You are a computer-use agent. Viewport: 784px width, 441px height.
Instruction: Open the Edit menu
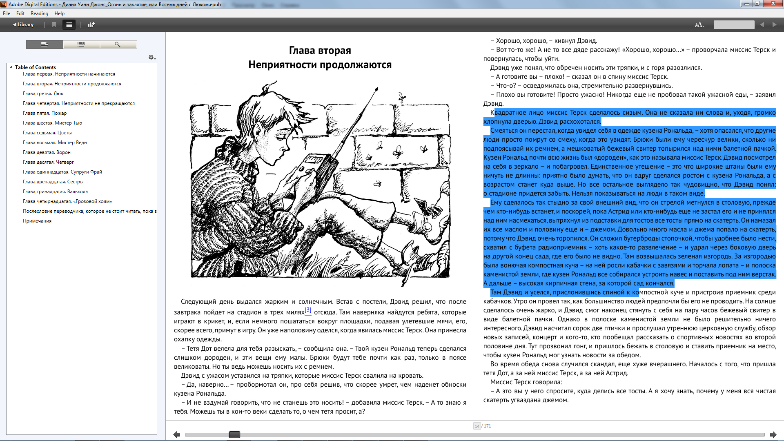coord(20,13)
